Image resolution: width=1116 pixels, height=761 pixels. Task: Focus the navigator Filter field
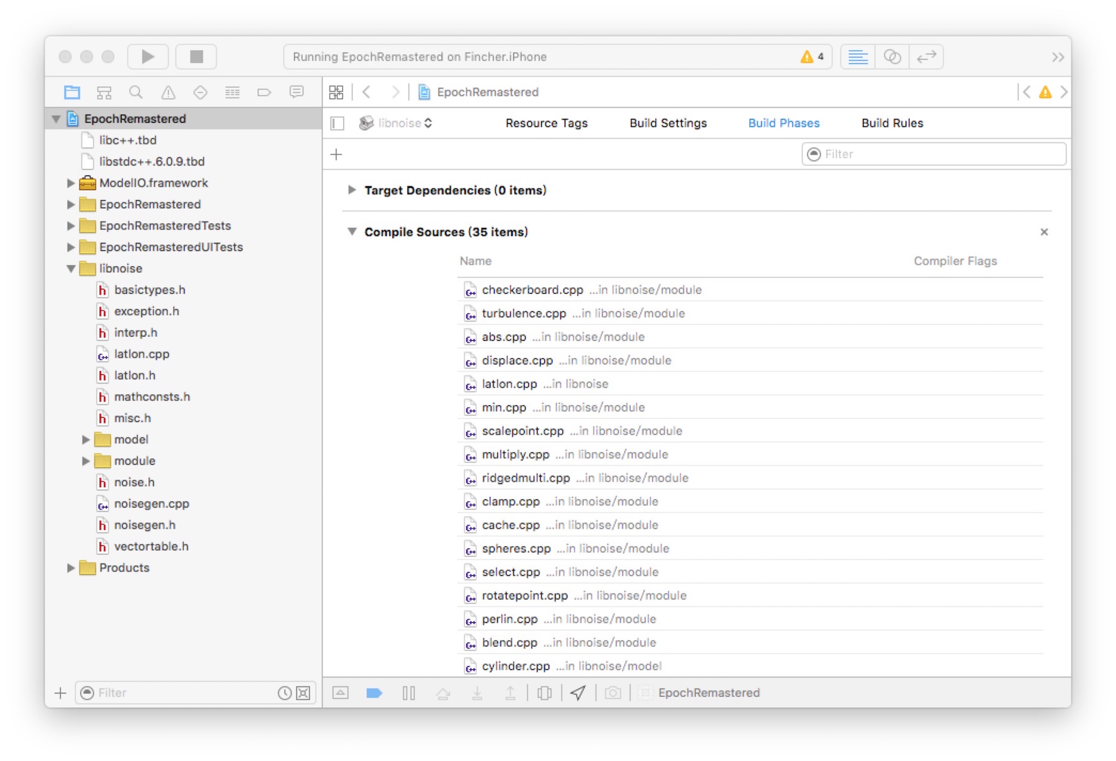coord(196,693)
